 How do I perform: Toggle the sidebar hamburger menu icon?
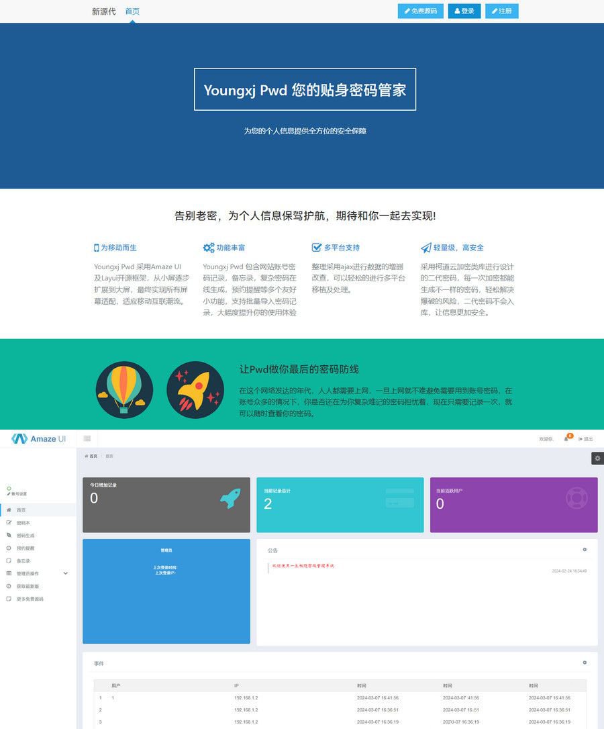(87, 438)
